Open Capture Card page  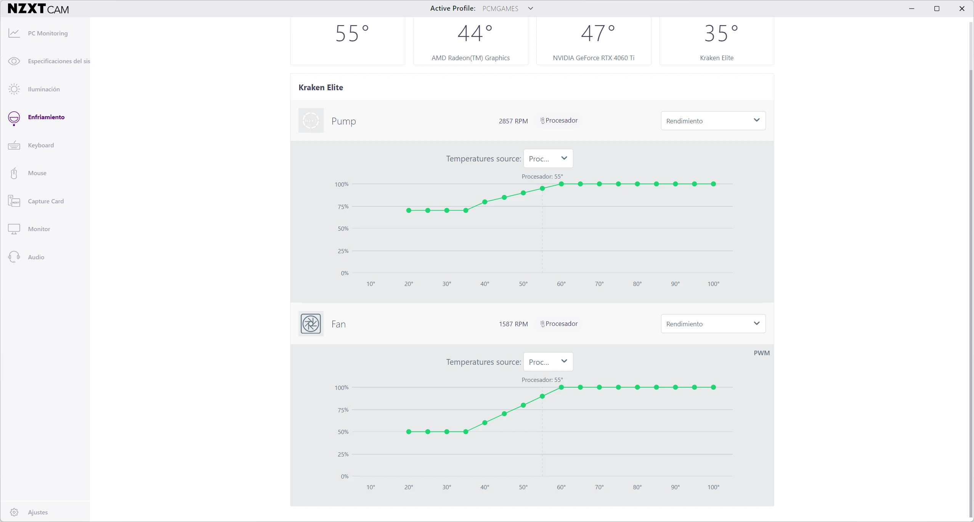coord(46,201)
